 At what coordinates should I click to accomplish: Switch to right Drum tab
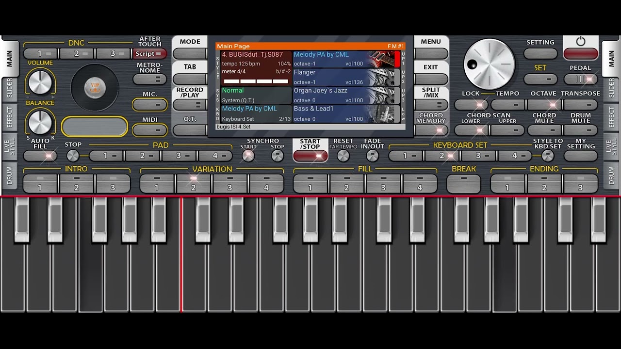(x=611, y=175)
